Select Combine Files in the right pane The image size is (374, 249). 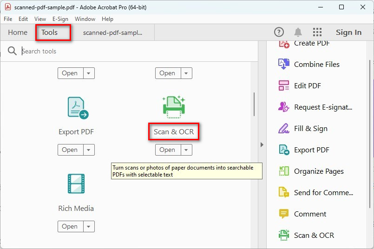point(316,65)
